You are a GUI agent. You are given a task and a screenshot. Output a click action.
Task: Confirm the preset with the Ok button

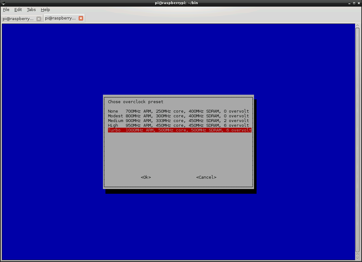(146, 177)
